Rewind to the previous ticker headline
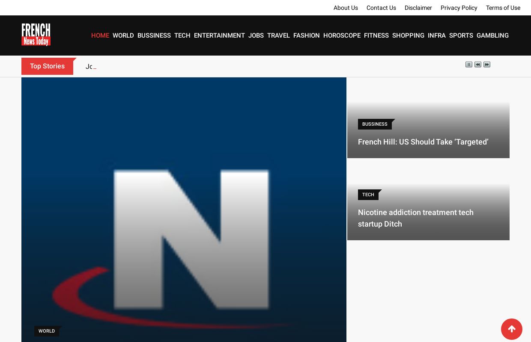This screenshot has height=342, width=531. click(x=478, y=65)
